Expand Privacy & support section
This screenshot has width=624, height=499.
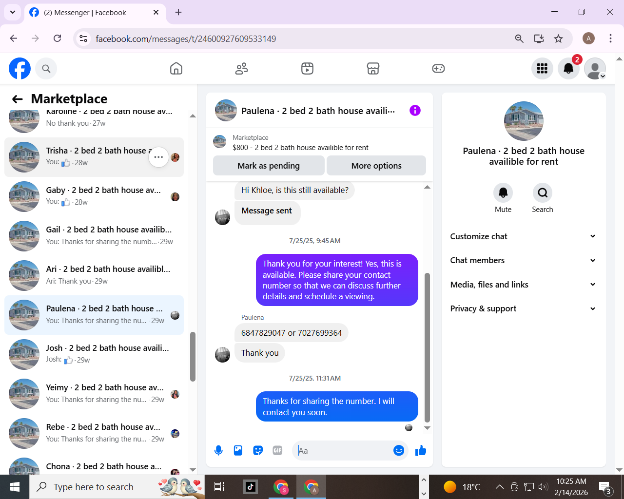click(523, 308)
